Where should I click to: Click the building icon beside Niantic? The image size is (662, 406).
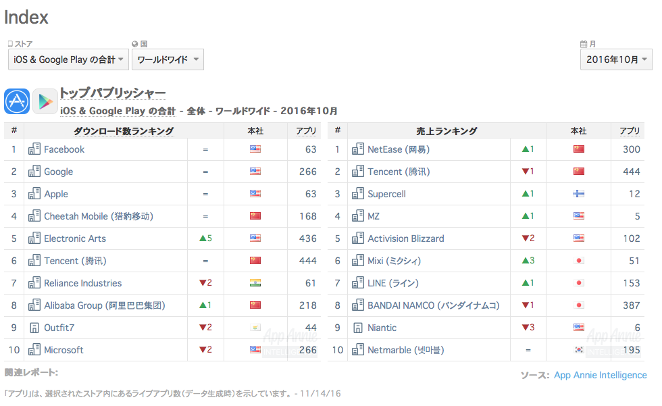click(357, 328)
